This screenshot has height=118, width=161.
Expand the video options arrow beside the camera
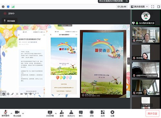23,113
